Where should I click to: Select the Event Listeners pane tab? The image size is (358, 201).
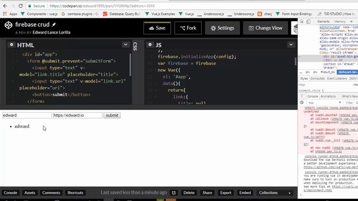point(337,78)
